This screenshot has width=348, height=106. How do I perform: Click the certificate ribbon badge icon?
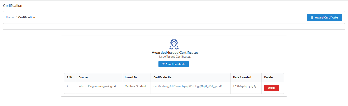click(x=174, y=44)
